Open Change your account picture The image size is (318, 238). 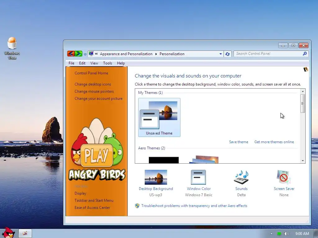click(98, 99)
